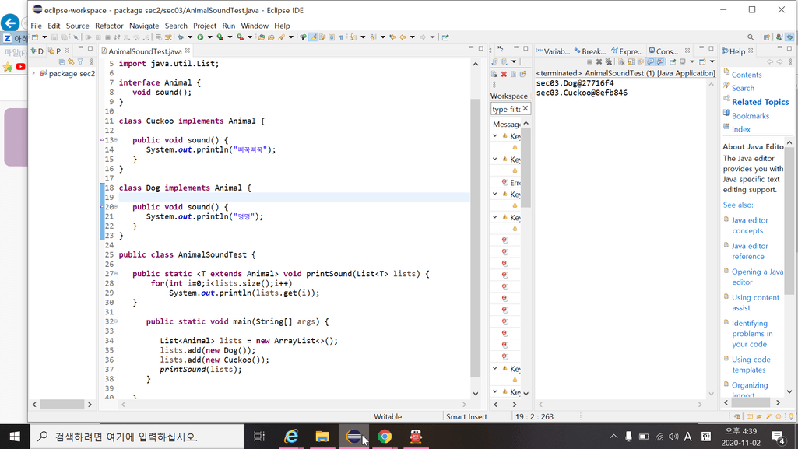The height and width of the screenshot is (449, 798).
Task: Clear the type filter text box
Action: point(526,108)
